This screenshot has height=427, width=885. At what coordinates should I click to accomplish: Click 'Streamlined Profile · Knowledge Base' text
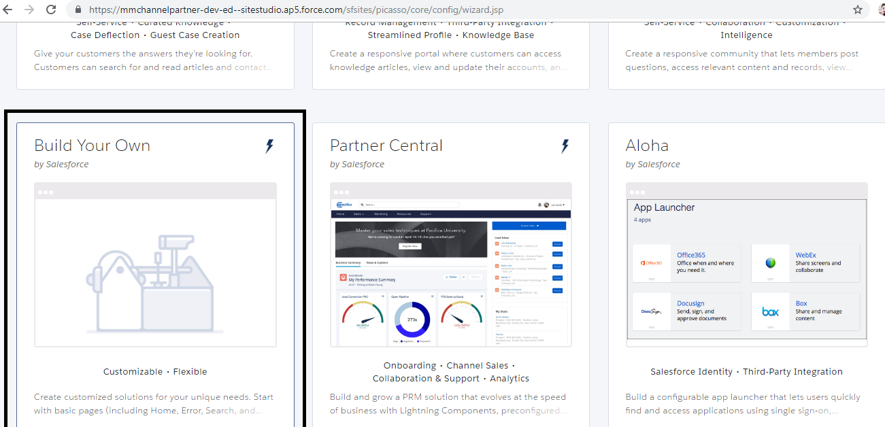point(451,35)
